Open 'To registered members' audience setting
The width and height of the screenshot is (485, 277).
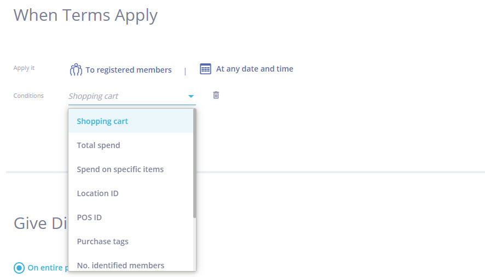click(x=128, y=70)
